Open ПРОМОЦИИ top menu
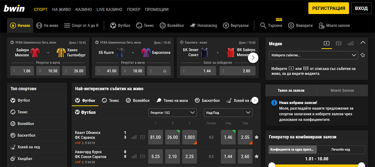Screen dimensions: 375x167 click(x=157, y=9)
